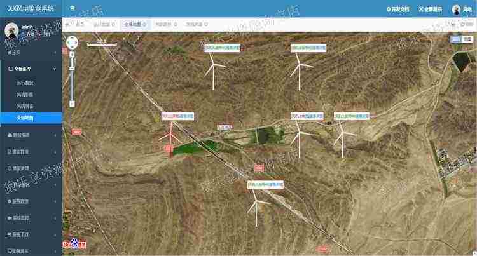Open the tab options dropdown in the tab bar
Screen dimensions: 477x256
click(x=453, y=24)
